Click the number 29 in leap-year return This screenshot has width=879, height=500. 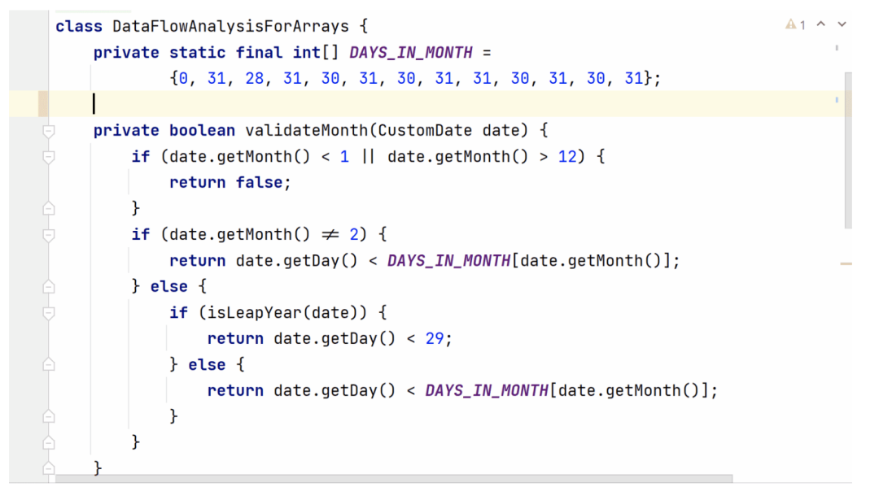(435, 339)
